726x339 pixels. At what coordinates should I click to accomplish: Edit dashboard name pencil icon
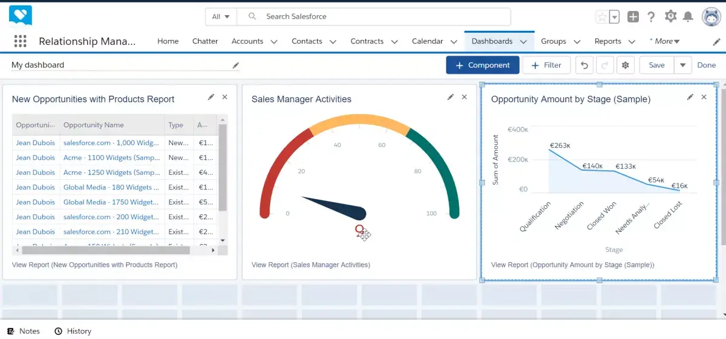(236, 65)
